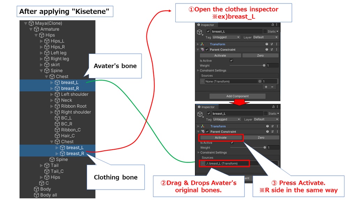Remove a source with the minus button

click(x=272, y=87)
